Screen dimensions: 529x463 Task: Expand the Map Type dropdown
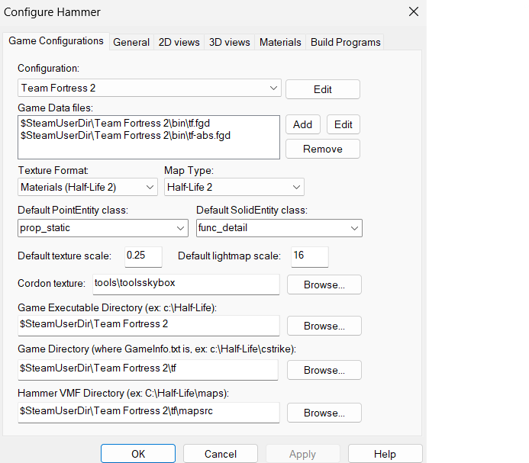coord(234,187)
